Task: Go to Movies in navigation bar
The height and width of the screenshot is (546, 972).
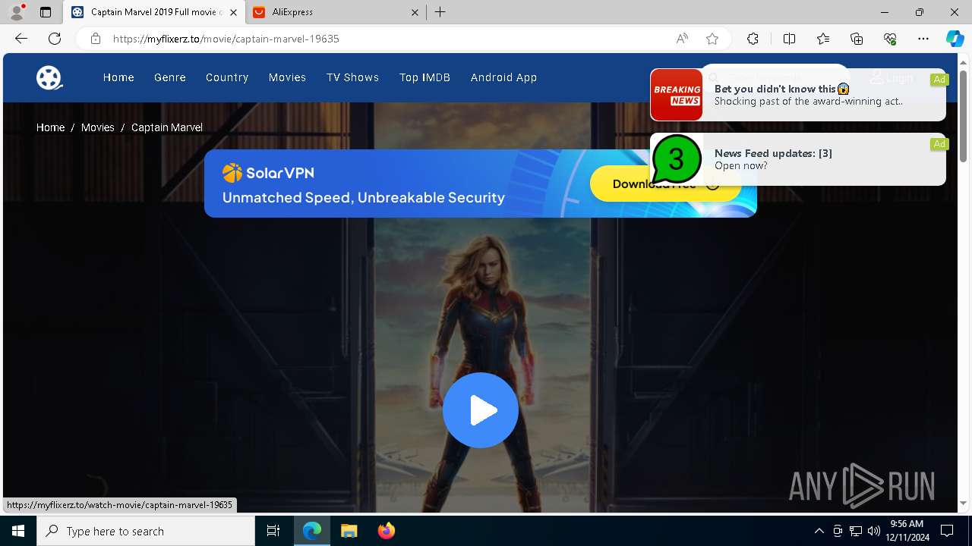Action: 287,77
